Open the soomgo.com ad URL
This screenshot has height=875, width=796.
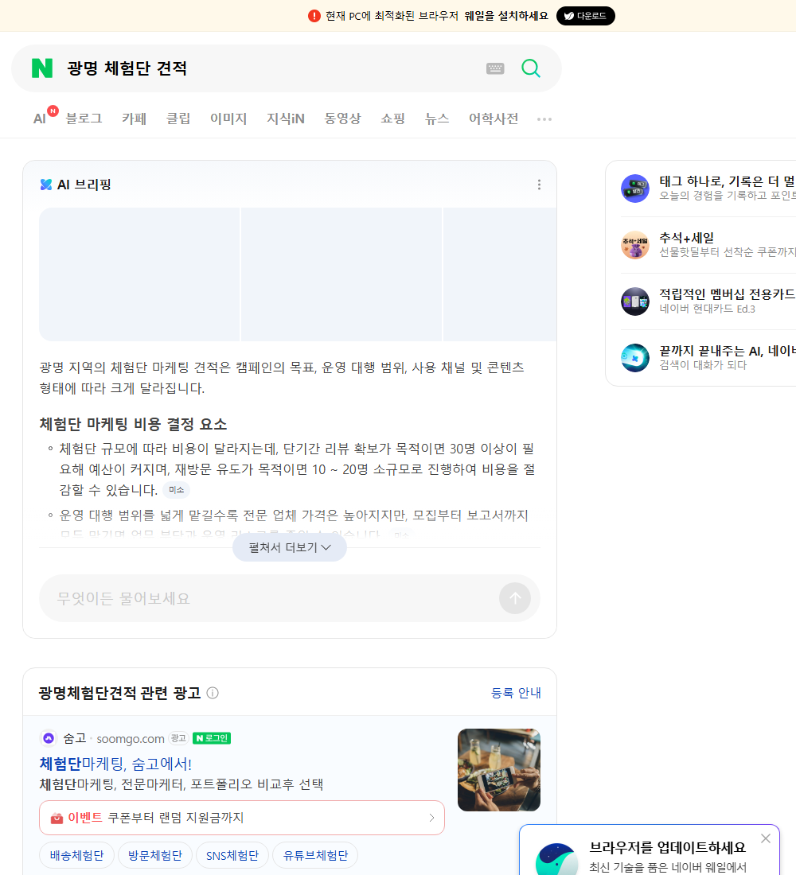click(131, 739)
